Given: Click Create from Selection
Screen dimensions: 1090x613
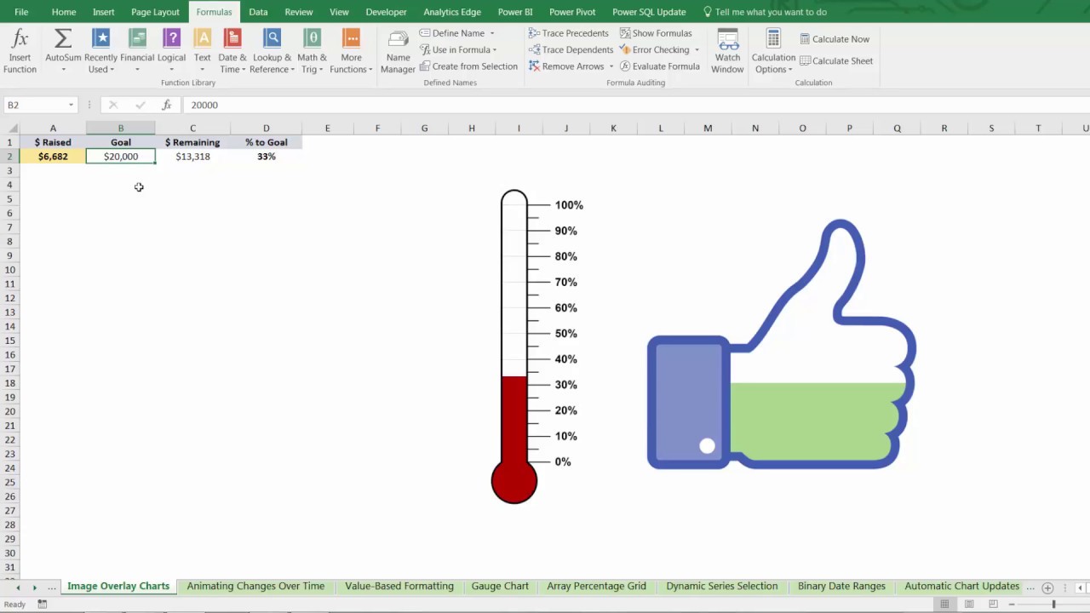Looking at the screenshot, I should point(468,66).
